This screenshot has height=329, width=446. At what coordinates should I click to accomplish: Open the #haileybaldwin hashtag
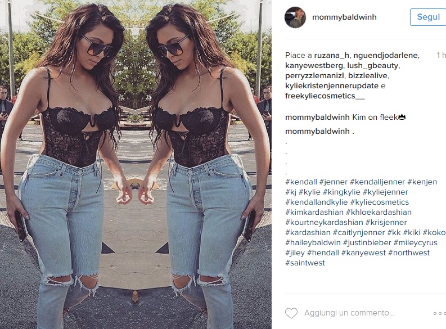[313, 242]
